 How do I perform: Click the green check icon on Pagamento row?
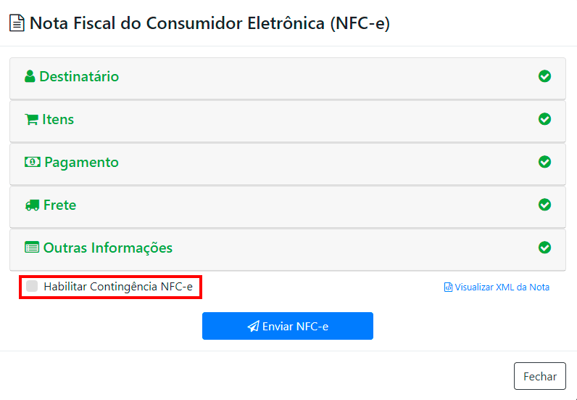tap(544, 162)
